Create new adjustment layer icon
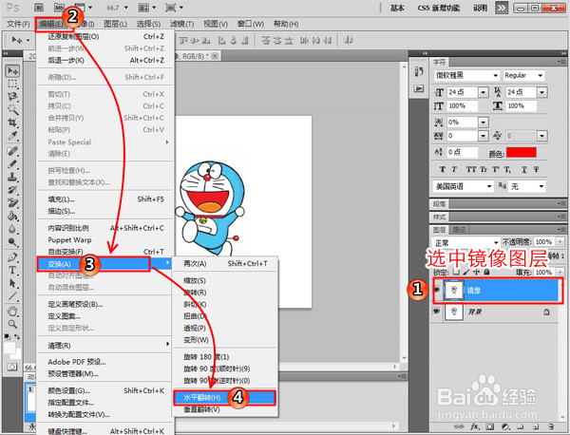This screenshot has width=570, height=435. [x=505, y=426]
